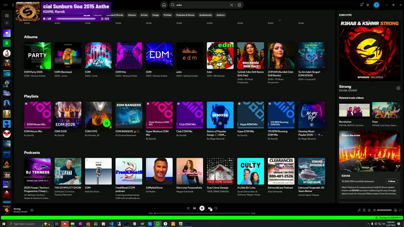Filter results by Songs
The height and width of the screenshot is (227, 404).
[156, 15]
